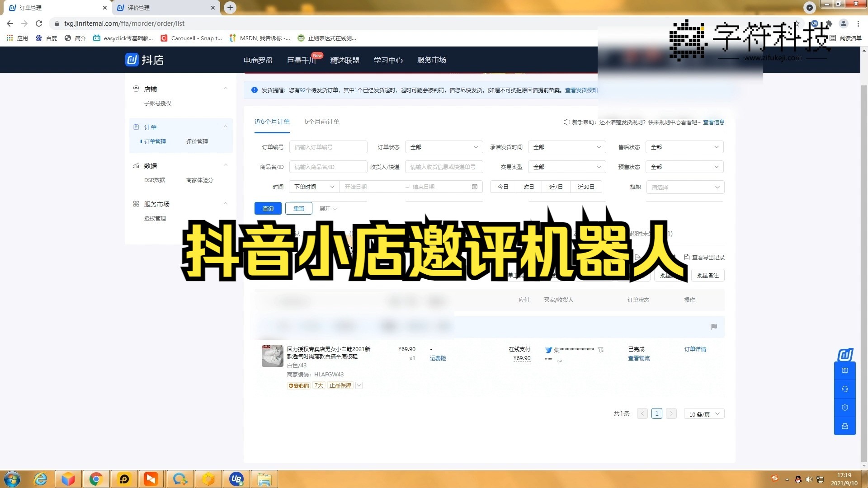This screenshot has height=488, width=868.
Task: Go to page 1 in pagination
Action: tap(656, 413)
